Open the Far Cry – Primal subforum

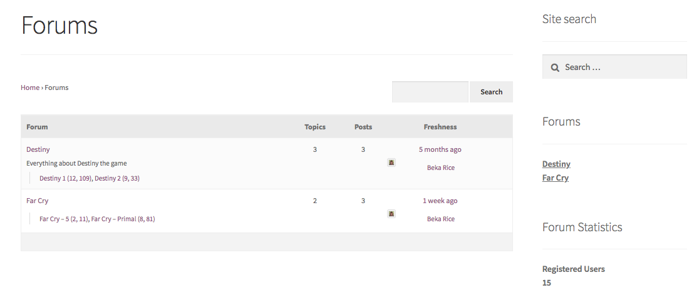pyautogui.click(x=123, y=219)
